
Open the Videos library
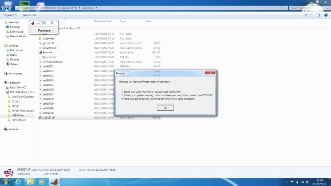point(14,64)
